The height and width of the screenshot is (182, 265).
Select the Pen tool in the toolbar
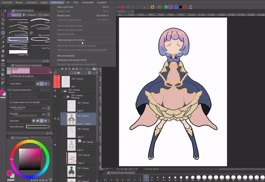[x=3, y=47]
